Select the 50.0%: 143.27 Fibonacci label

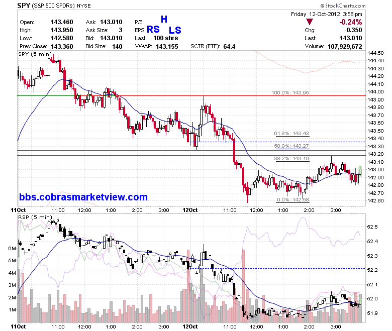[291, 146]
